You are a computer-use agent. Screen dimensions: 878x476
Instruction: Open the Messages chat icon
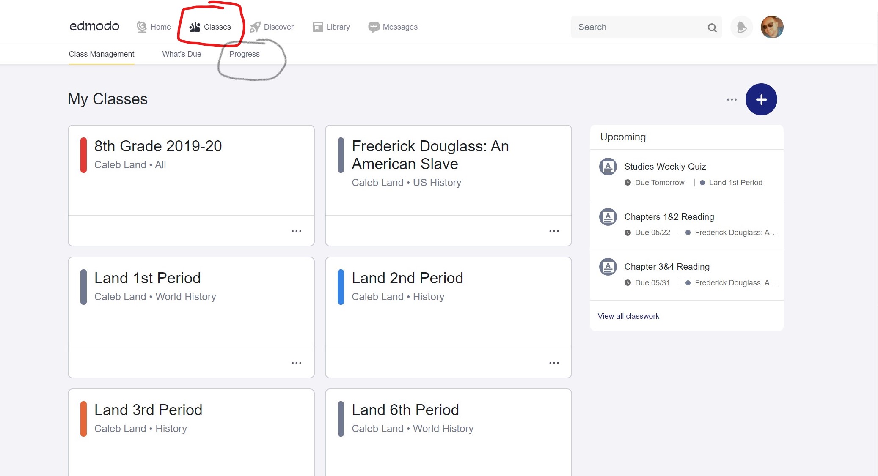[374, 27]
